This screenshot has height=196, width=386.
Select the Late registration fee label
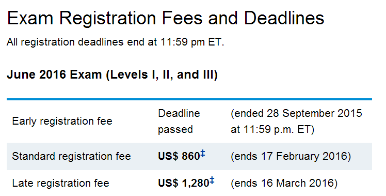click(60, 183)
